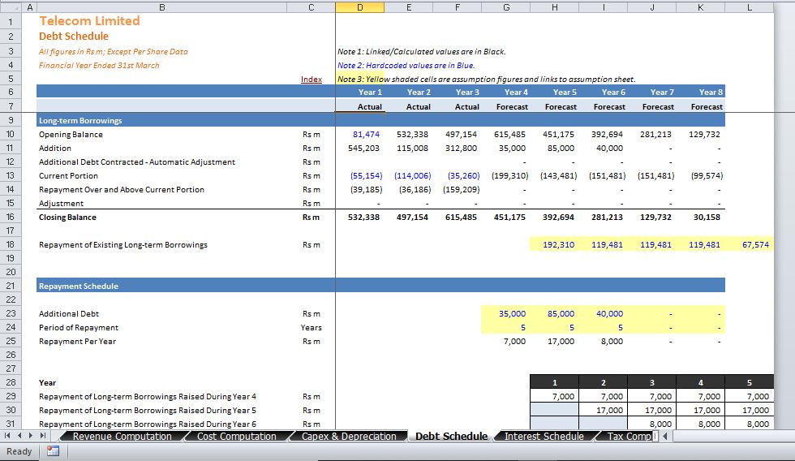Jump to last sheet tab arrow
This screenshot has height=461, width=795.
pyautogui.click(x=43, y=436)
